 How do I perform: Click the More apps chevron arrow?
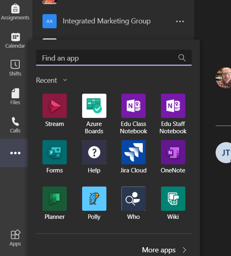click(184, 250)
